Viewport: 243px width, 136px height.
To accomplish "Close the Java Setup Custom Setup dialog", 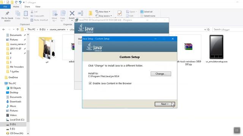I will click(x=173, y=39).
